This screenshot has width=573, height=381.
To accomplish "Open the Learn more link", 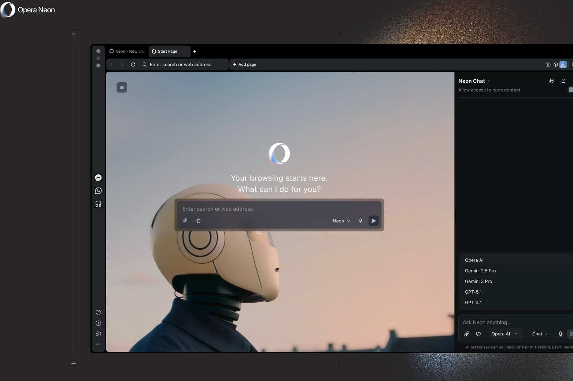I will pyautogui.click(x=562, y=347).
